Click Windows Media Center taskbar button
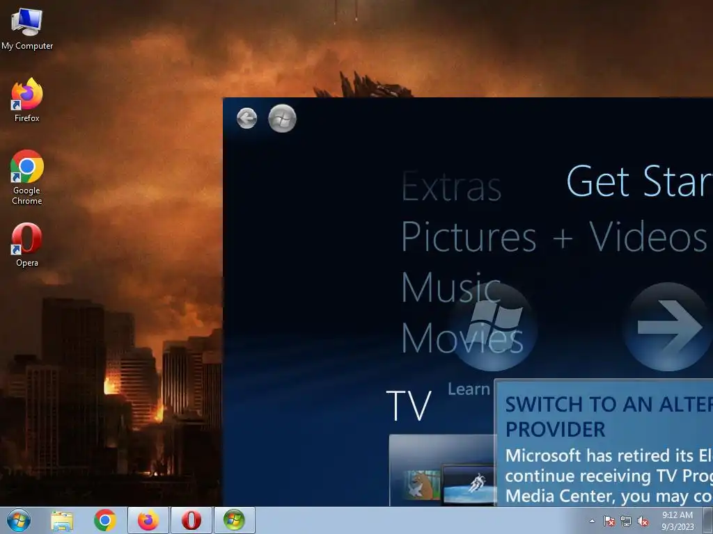This screenshot has height=534, width=713. click(x=234, y=520)
